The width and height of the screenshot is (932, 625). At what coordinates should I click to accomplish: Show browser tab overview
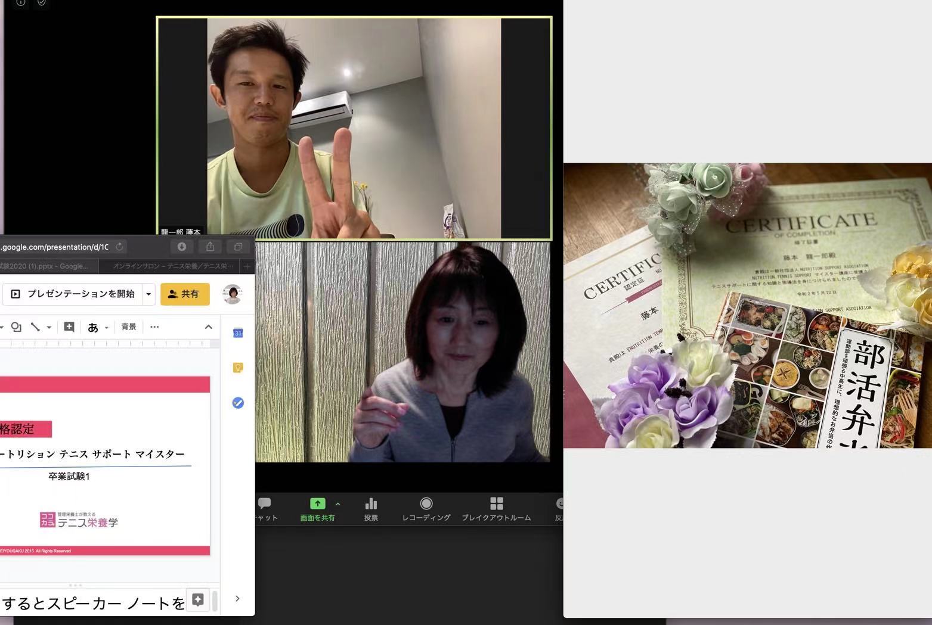238,247
